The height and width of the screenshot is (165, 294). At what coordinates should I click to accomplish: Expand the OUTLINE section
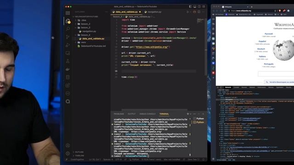pos(79,152)
